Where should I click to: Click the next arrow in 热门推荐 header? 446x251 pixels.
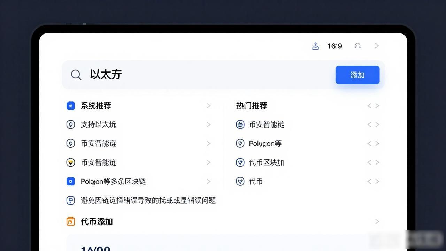pyautogui.click(x=377, y=106)
